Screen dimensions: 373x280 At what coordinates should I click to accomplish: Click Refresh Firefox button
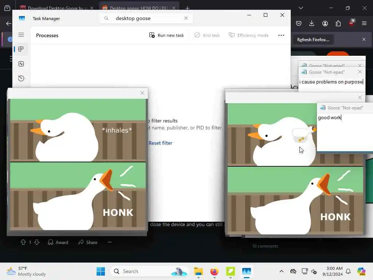313,40
